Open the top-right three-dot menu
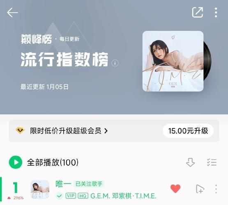Viewport: 228px width, 205px height. coord(216,13)
